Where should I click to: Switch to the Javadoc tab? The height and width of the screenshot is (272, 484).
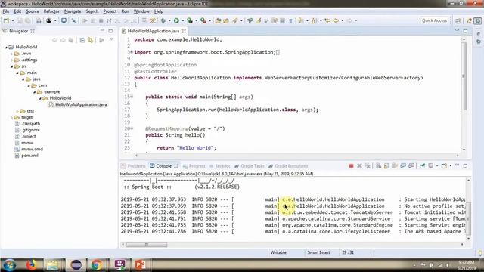[220, 166]
